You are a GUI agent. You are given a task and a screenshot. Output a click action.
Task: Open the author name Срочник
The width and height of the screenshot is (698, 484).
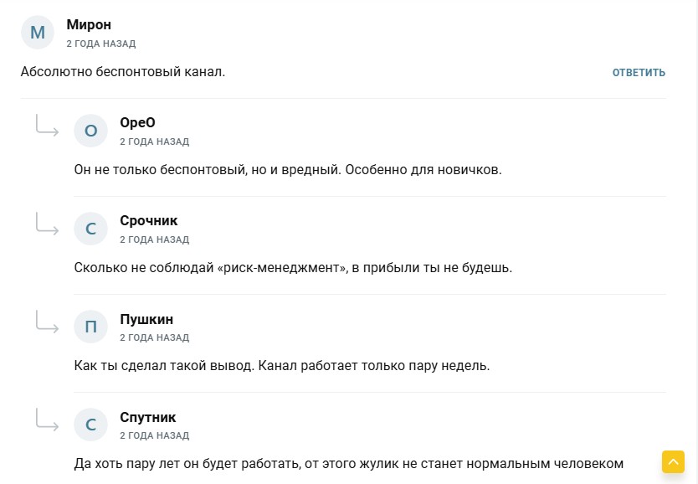click(x=149, y=220)
